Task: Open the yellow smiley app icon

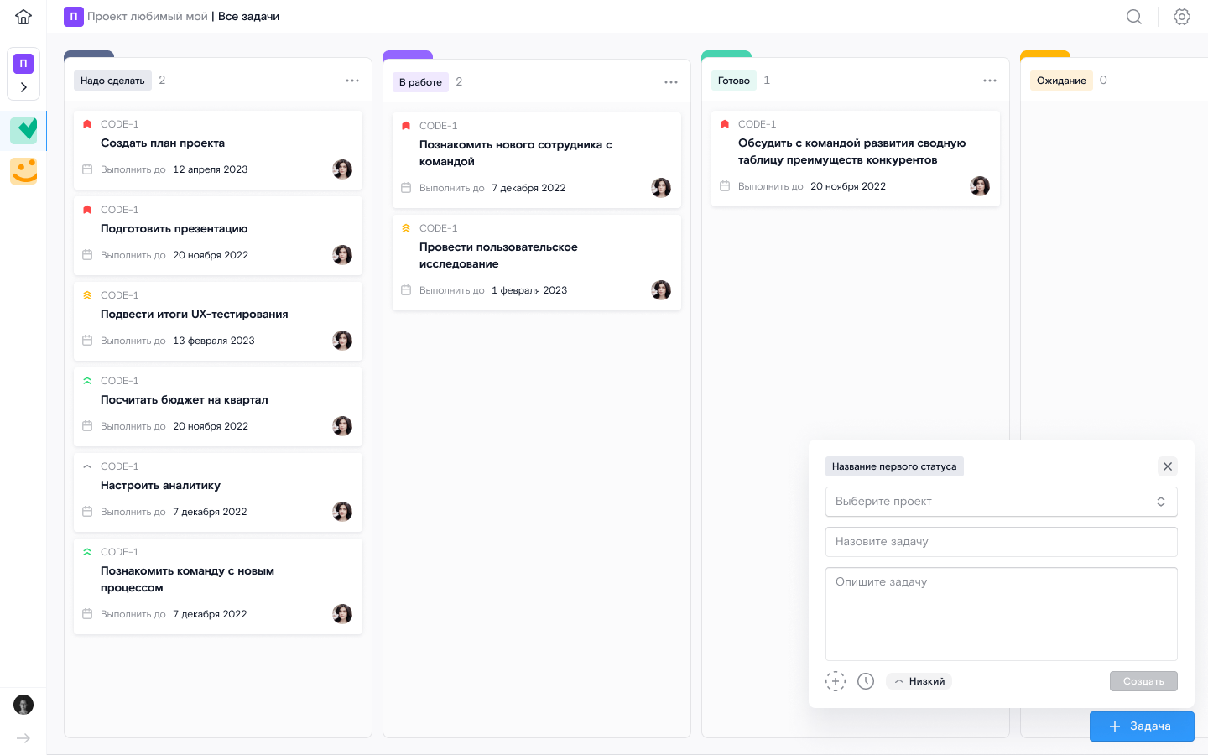Action: pos(23,170)
